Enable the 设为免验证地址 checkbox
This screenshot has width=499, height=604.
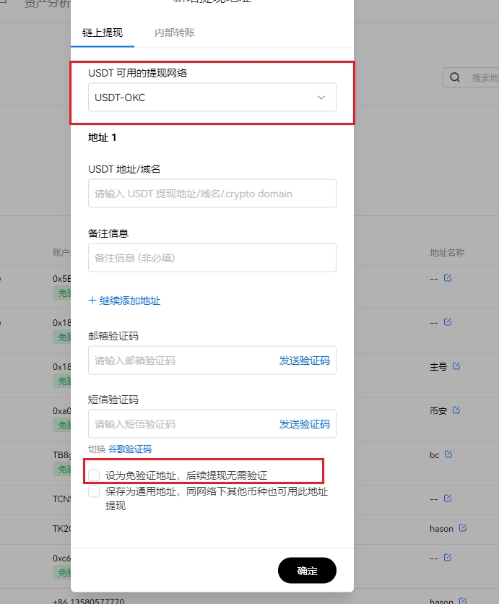[94, 475]
